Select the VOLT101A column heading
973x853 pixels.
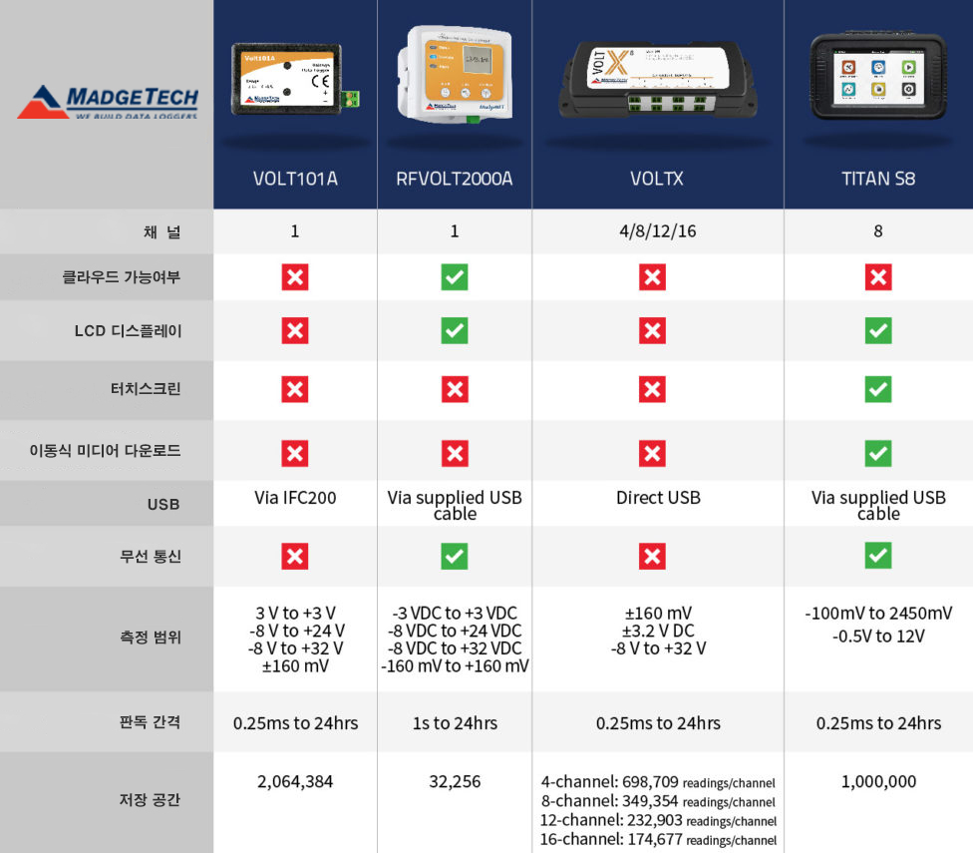(x=295, y=179)
